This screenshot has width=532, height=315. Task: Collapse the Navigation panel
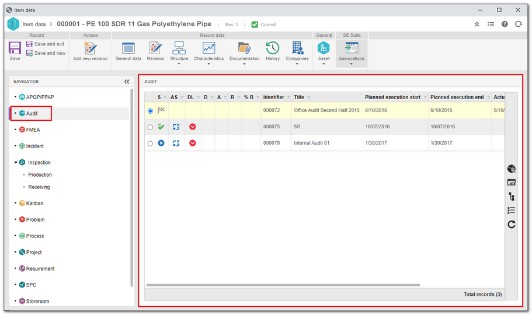[x=127, y=82]
